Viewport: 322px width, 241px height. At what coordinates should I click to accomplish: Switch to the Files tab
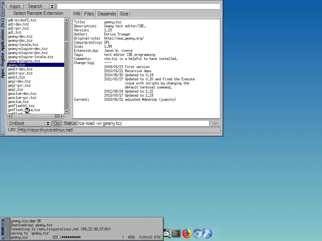(x=89, y=14)
